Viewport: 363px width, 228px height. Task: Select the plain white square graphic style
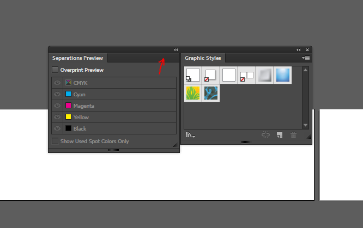229,75
